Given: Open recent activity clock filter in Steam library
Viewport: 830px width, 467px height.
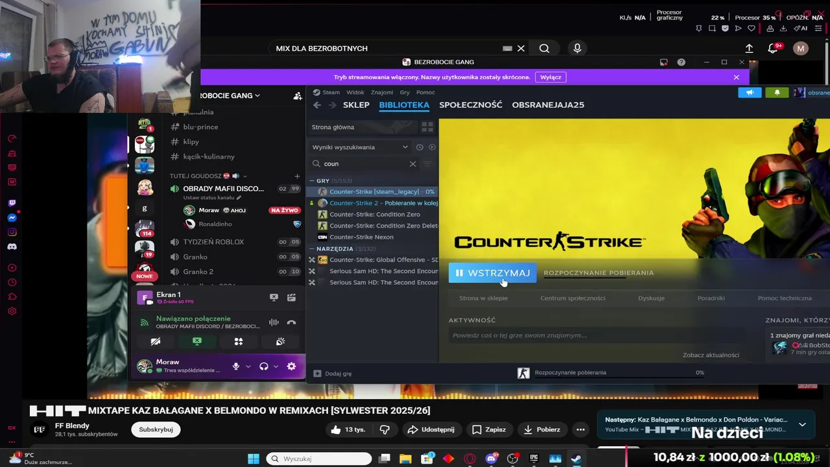Looking at the screenshot, I should coord(420,147).
